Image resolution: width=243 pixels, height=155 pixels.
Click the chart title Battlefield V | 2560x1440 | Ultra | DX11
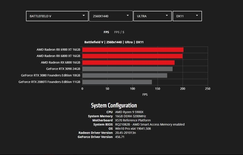click(x=114, y=42)
